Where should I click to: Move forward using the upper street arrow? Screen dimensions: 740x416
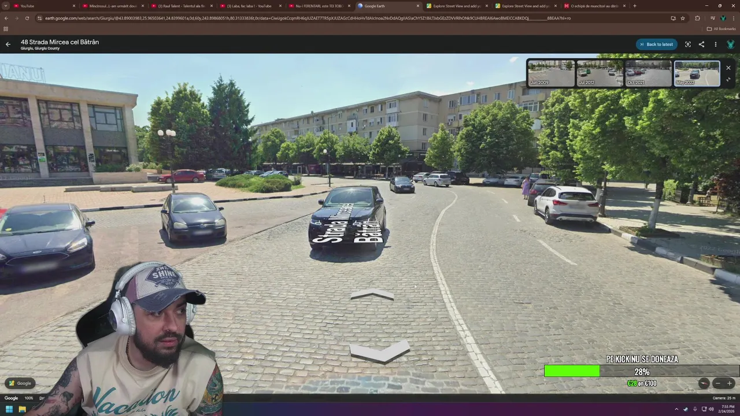pos(372,295)
